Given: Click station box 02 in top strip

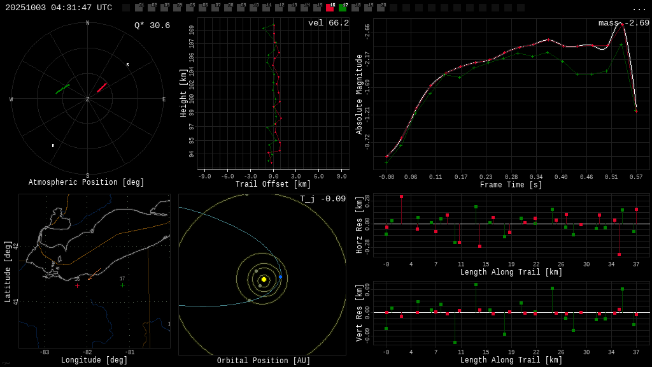Looking at the screenshot, I should click(152, 8).
